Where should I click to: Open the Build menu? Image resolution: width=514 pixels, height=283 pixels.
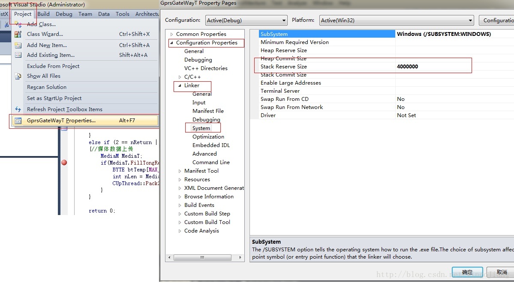point(43,14)
